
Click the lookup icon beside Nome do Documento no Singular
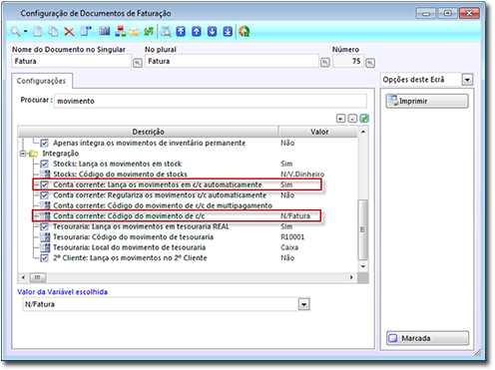pyautogui.click(x=138, y=63)
